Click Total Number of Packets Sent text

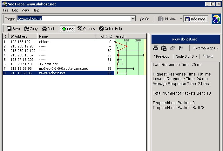click(x=182, y=93)
